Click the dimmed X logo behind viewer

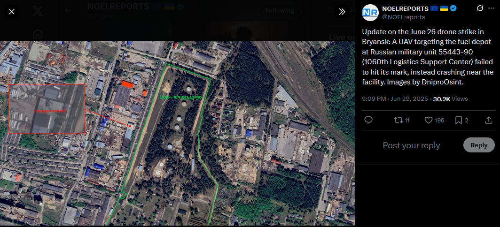tap(38, 10)
